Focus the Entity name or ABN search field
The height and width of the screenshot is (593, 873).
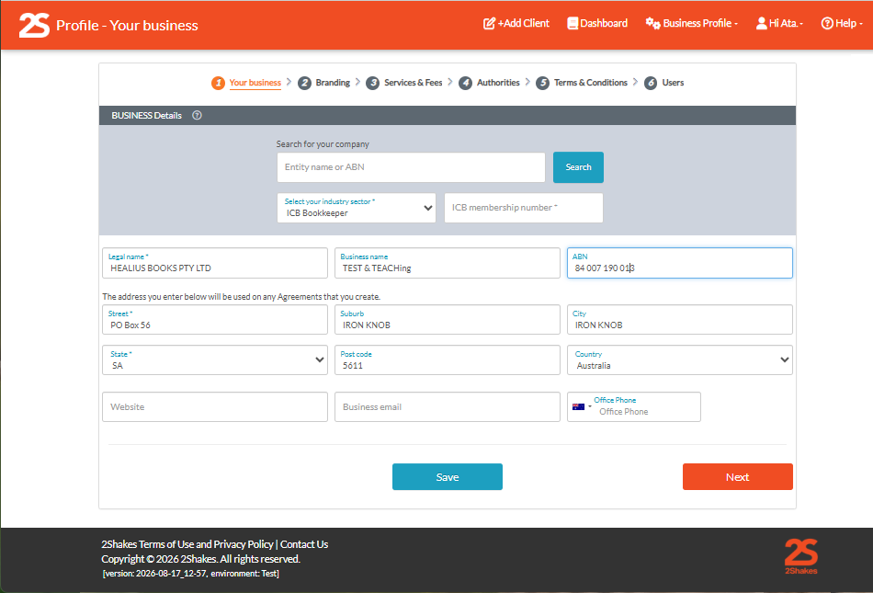point(411,167)
